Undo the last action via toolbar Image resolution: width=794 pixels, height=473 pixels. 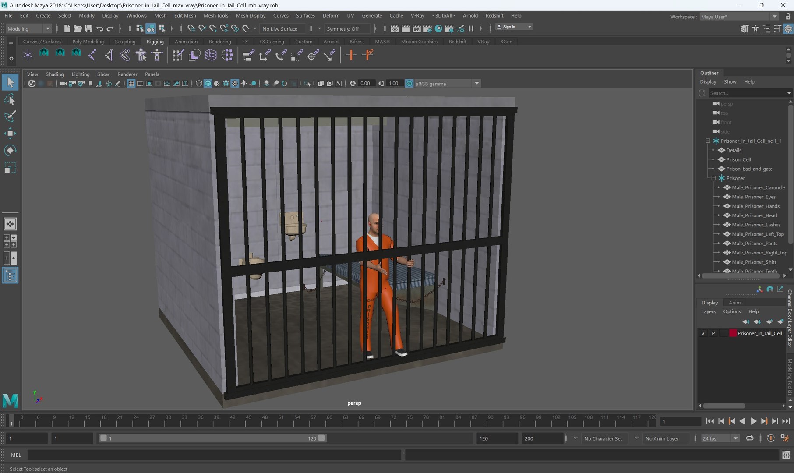[x=99, y=28]
